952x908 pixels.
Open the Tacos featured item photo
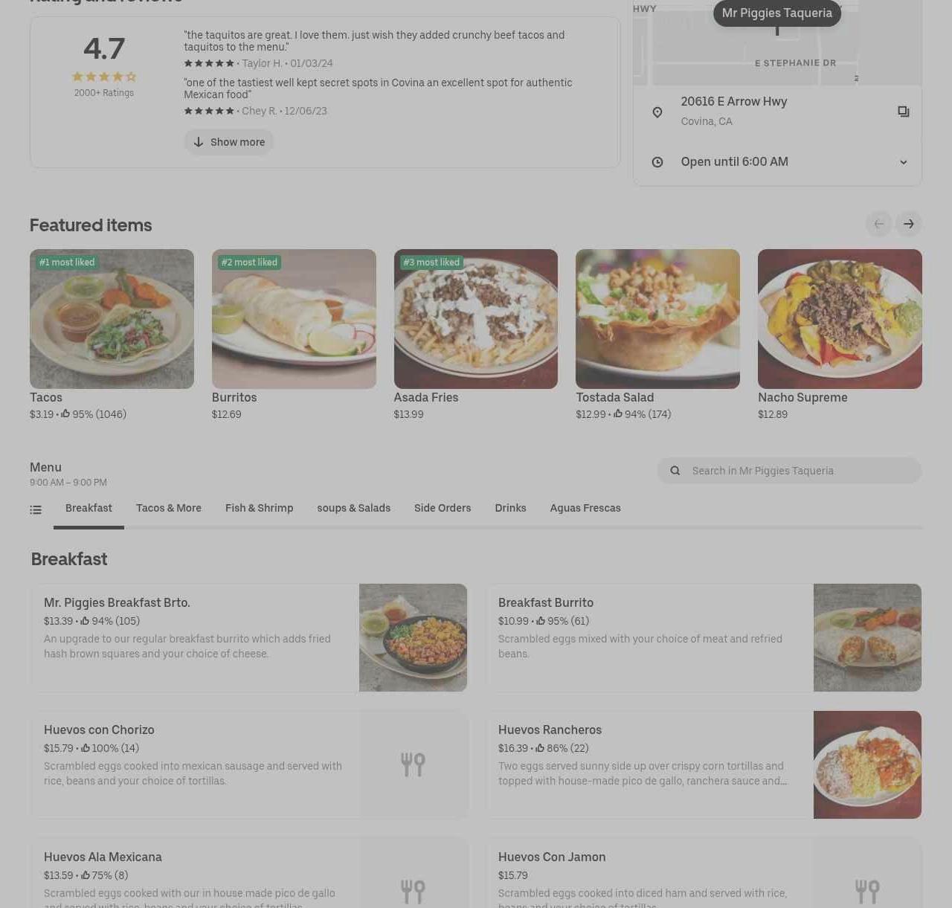point(112,319)
